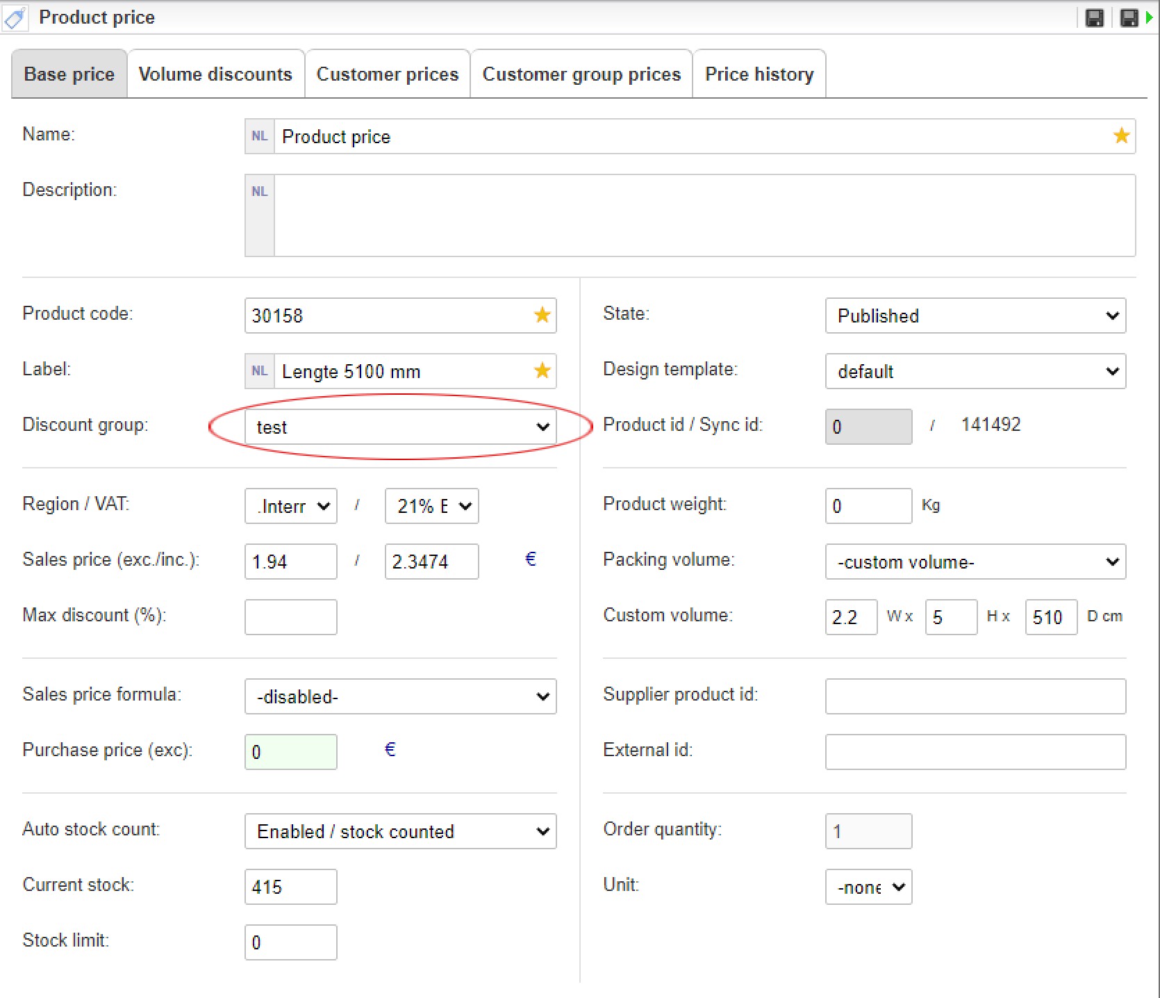Viewport: 1160px width, 998px height.
Task: Switch to the Customer group prices tab
Action: pos(581,74)
